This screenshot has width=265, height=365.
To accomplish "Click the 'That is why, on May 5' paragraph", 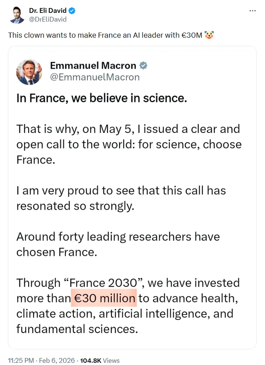I will (x=129, y=144).
